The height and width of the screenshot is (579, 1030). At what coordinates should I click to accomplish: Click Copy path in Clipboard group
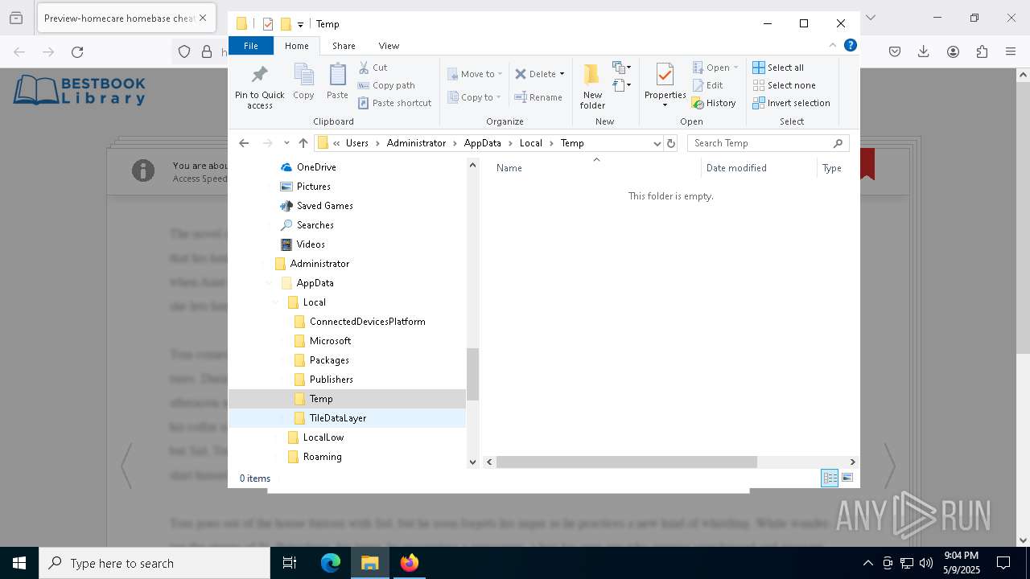pyautogui.click(x=386, y=85)
